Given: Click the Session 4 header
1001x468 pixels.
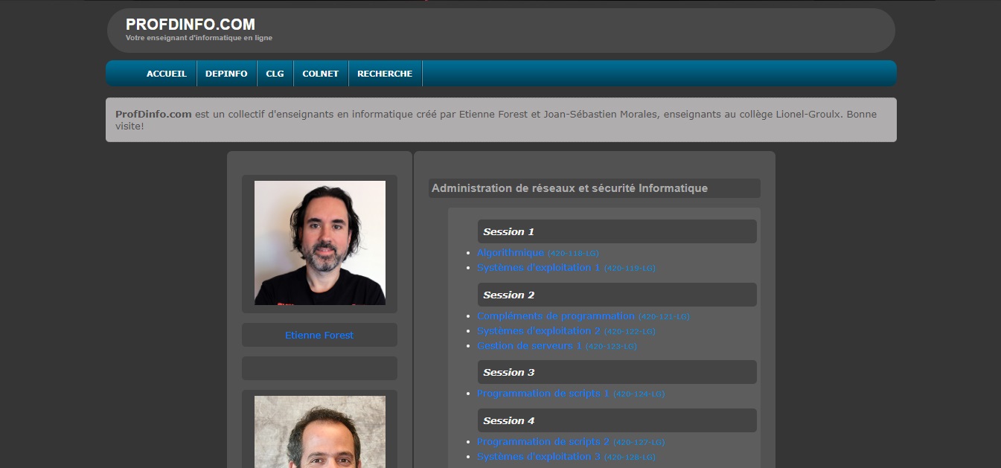Looking at the screenshot, I should [617, 420].
